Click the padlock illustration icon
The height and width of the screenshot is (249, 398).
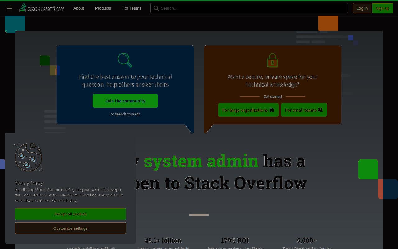click(x=272, y=60)
